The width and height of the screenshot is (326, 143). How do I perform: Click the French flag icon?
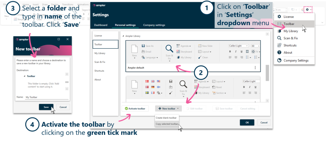(x=153, y=93)
